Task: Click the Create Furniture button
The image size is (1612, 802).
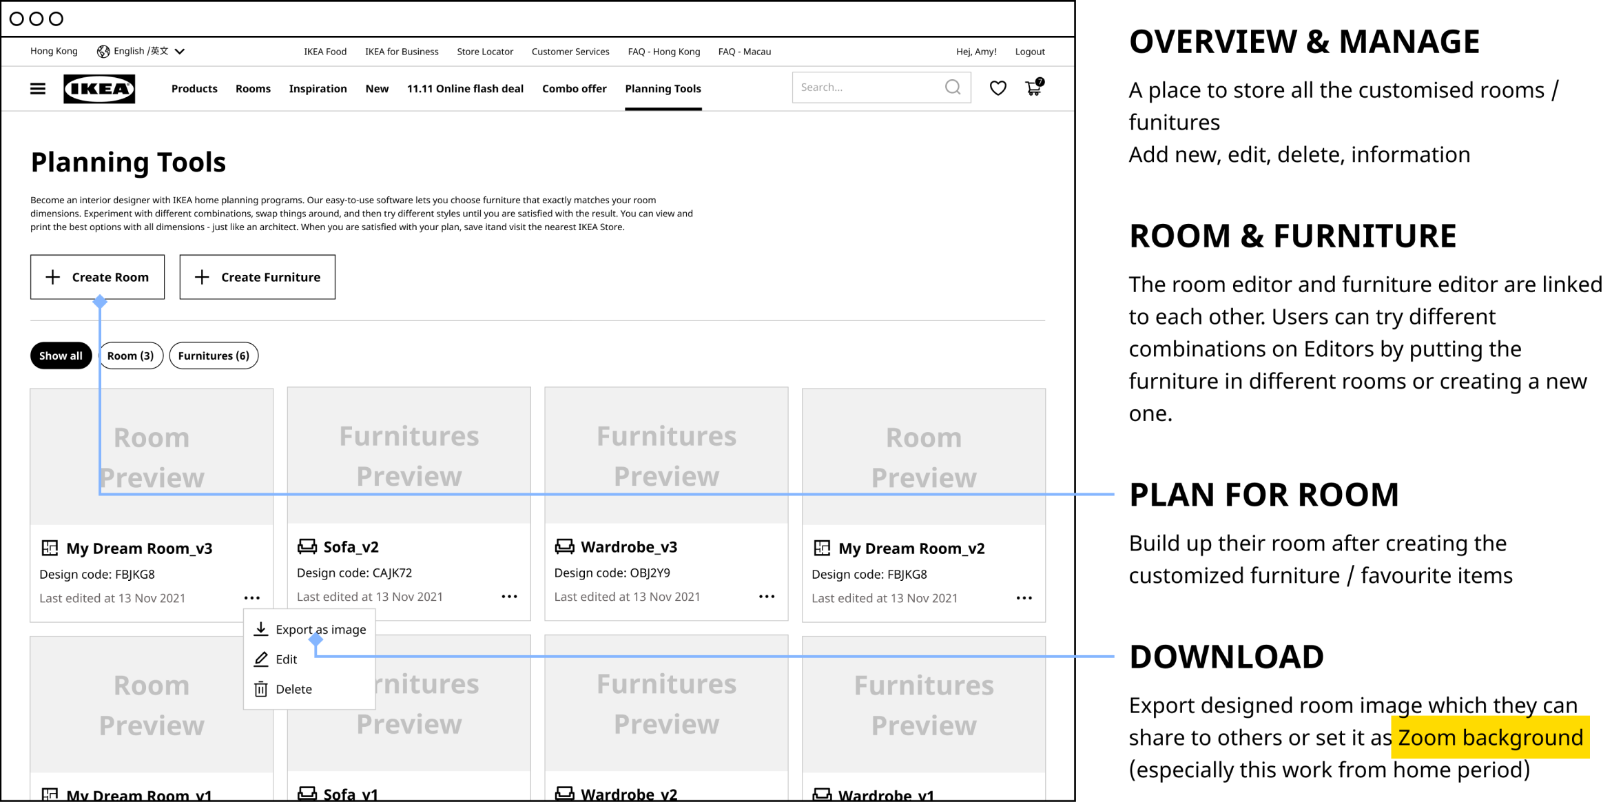Action: coord(258,277)
